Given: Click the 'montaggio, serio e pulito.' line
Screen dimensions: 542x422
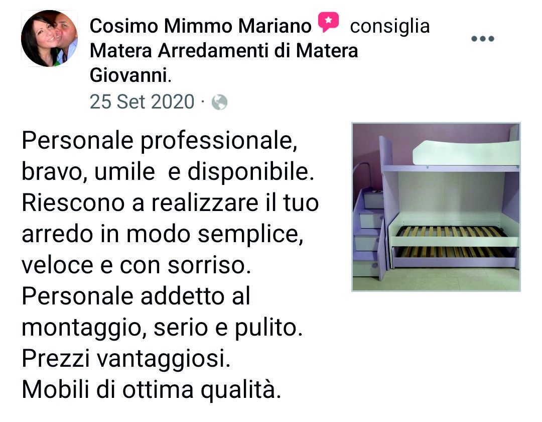Looking at the screenshot, I should [x=162, y=328].
